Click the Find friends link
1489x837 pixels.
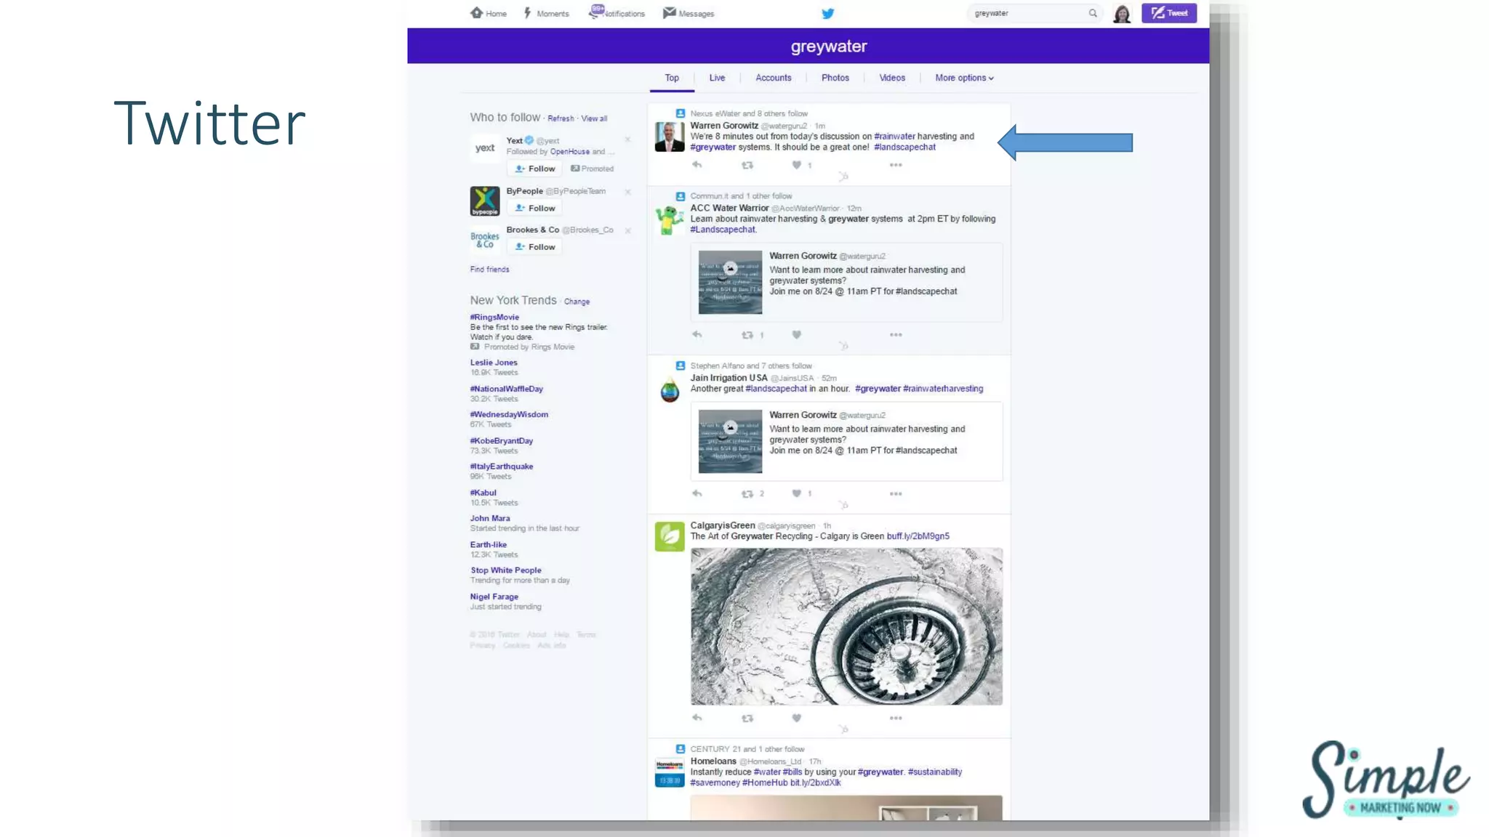[x=489, y=270]
